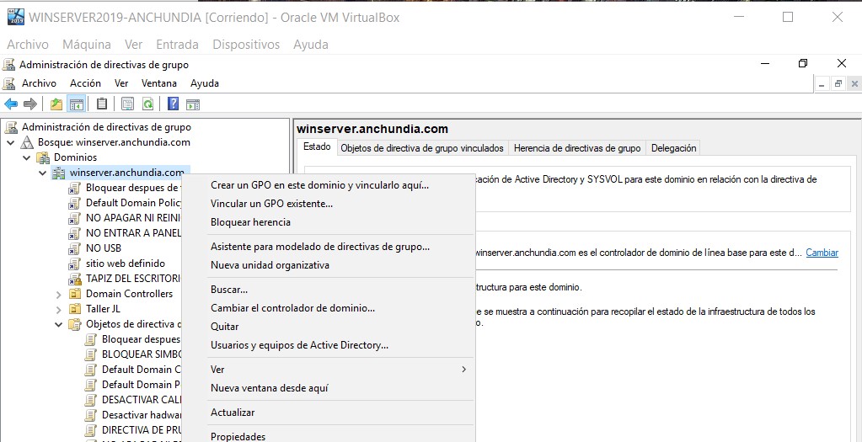The width and height of the screenshot is (862, 442).
Task: Expand the Taller JL node
Action: pos(59,309)
